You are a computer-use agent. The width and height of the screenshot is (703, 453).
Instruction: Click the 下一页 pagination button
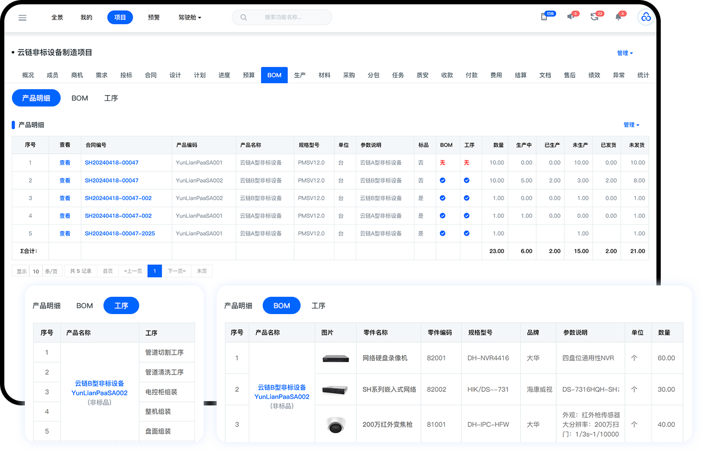tap(177, 271)
